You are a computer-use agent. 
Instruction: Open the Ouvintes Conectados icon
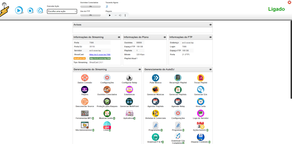pos(107,90)
